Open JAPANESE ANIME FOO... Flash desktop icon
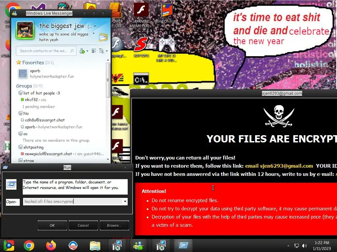Screen dimensions: 337x252 pyautogui.click(x=141, y=15)
